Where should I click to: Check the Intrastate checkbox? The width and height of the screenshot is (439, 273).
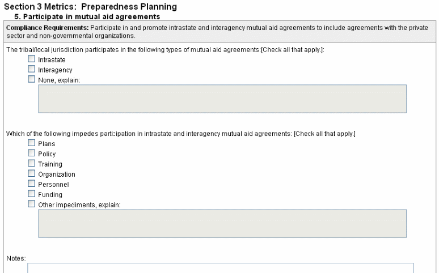point(31,59)
